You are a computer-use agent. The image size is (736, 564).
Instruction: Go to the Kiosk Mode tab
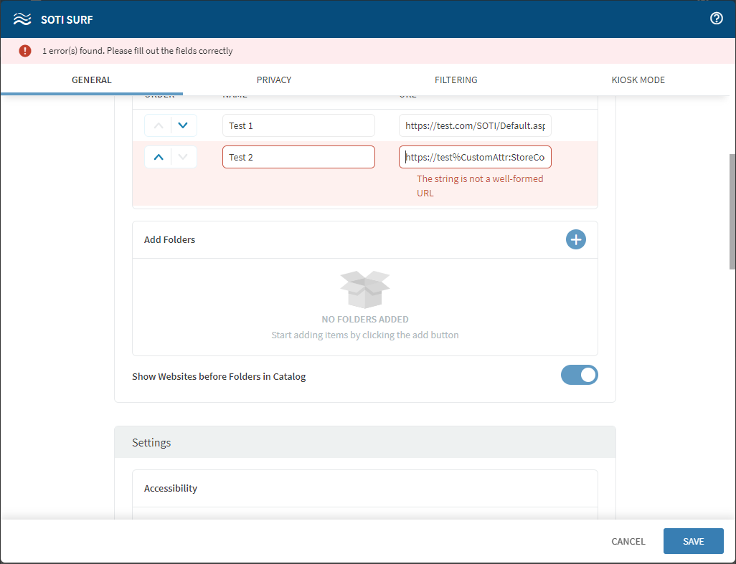[638, 80]
